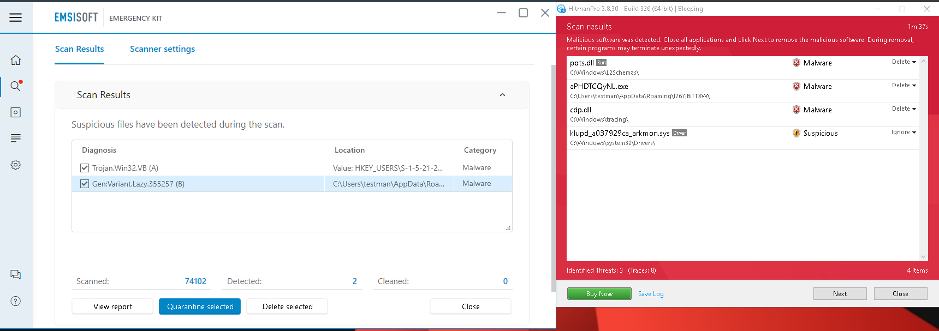Viewport: 939px width, 331px height.
Task: Sort by the Category column header
Action: tap(480, 150)
